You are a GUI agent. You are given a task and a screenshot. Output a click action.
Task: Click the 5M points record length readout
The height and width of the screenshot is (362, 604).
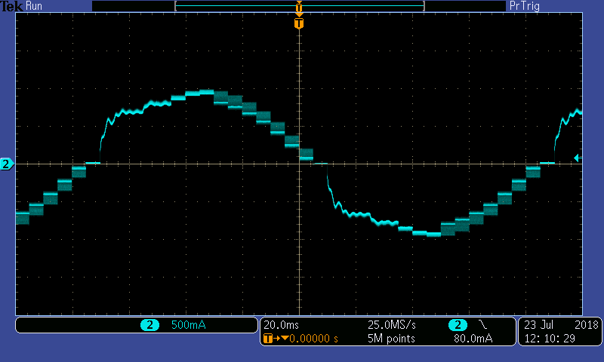click(x=391, y=339)
